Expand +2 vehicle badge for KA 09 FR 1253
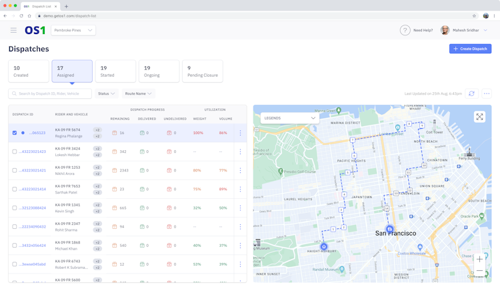500x293 pixels. [97, 168]
